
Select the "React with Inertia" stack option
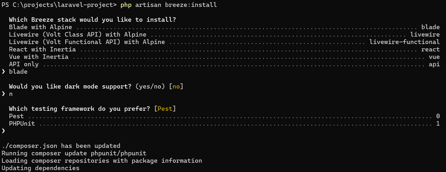[42, 49]
